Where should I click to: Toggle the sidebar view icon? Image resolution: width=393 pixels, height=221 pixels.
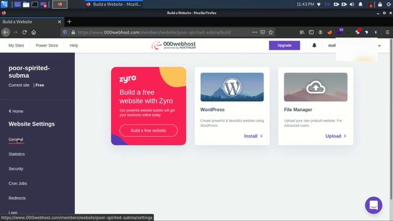pos(311,32)
